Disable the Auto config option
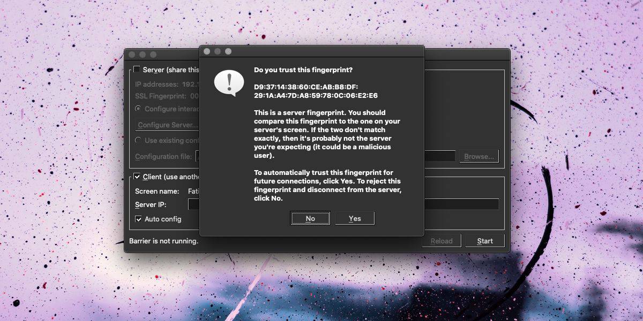Screen dimensions: 643x321 pyautogui.click(x=138, y=219)
